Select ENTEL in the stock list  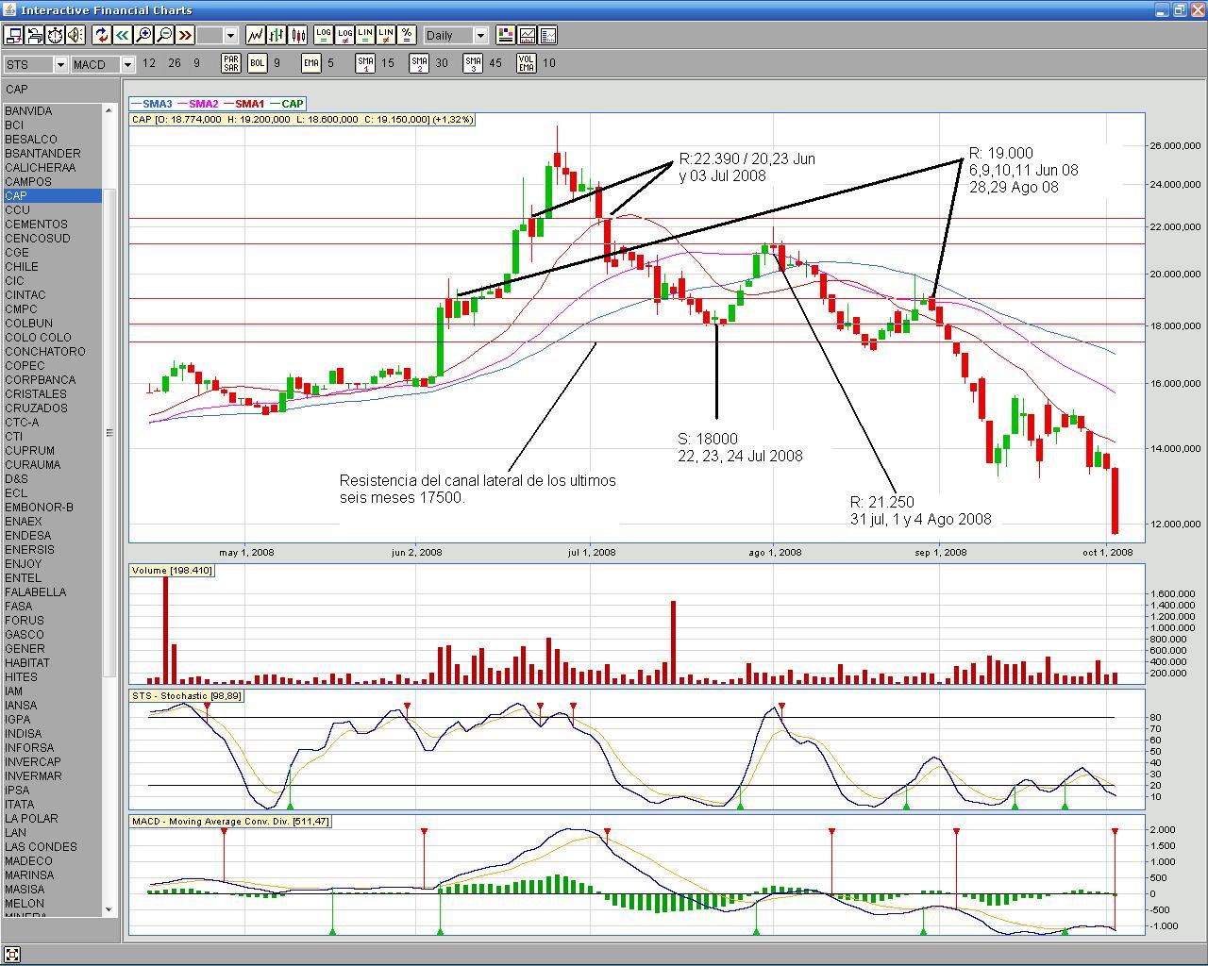click(52, 578)
